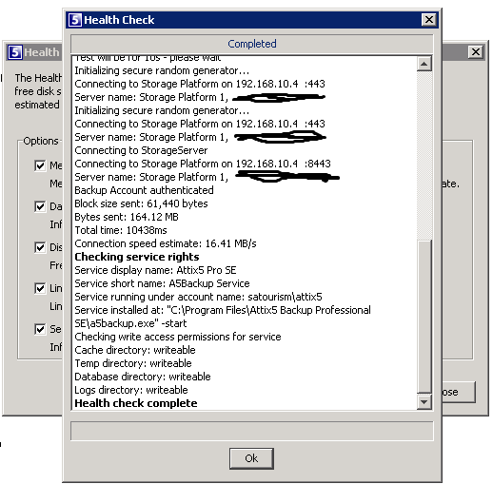The image size is (493, 484).
Task: Click the Attix5 icon in background window title
Action: tap(15, 52)
